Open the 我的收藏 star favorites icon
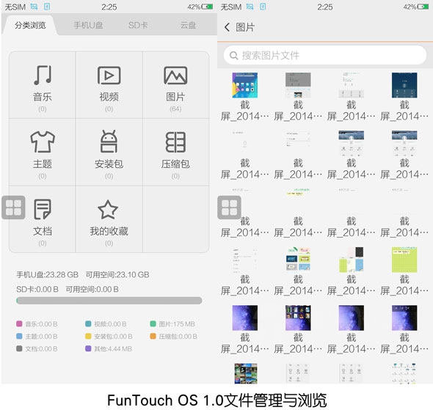 point(108,210)
